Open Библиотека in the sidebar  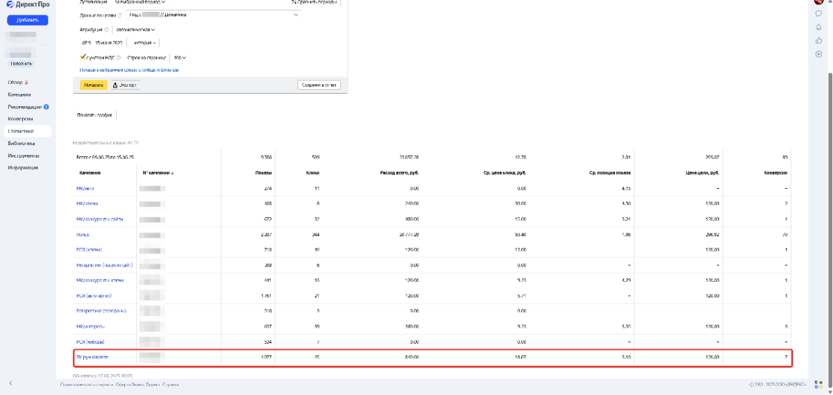pyautogui.click(x=22, y=143)
